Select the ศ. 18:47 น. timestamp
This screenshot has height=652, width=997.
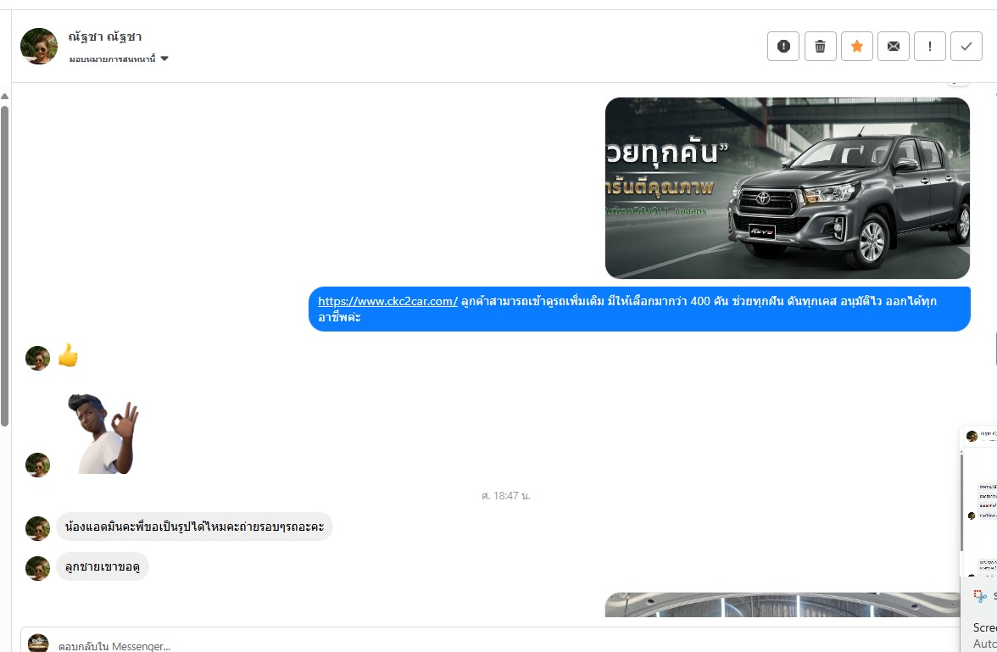[x=505, y=495]
